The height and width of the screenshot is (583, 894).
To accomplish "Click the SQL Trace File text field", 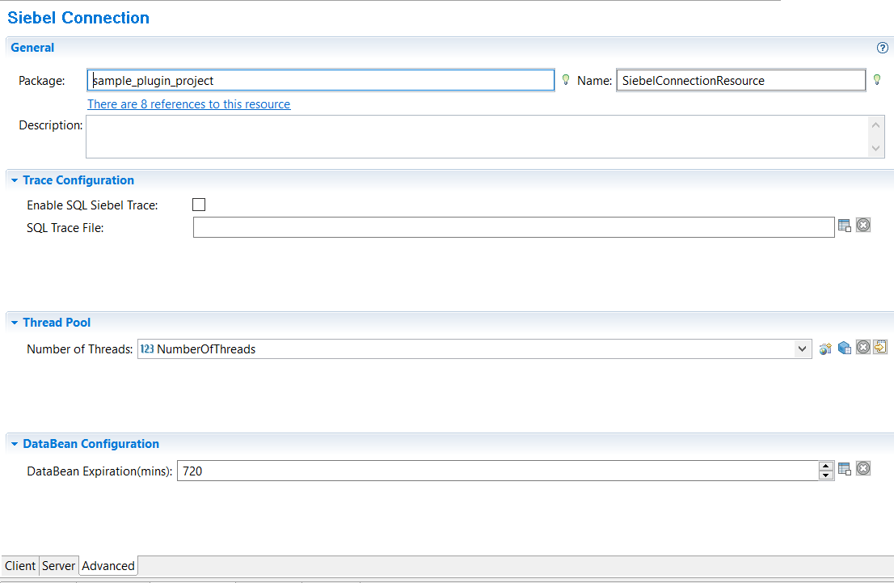I will point(514,227).
